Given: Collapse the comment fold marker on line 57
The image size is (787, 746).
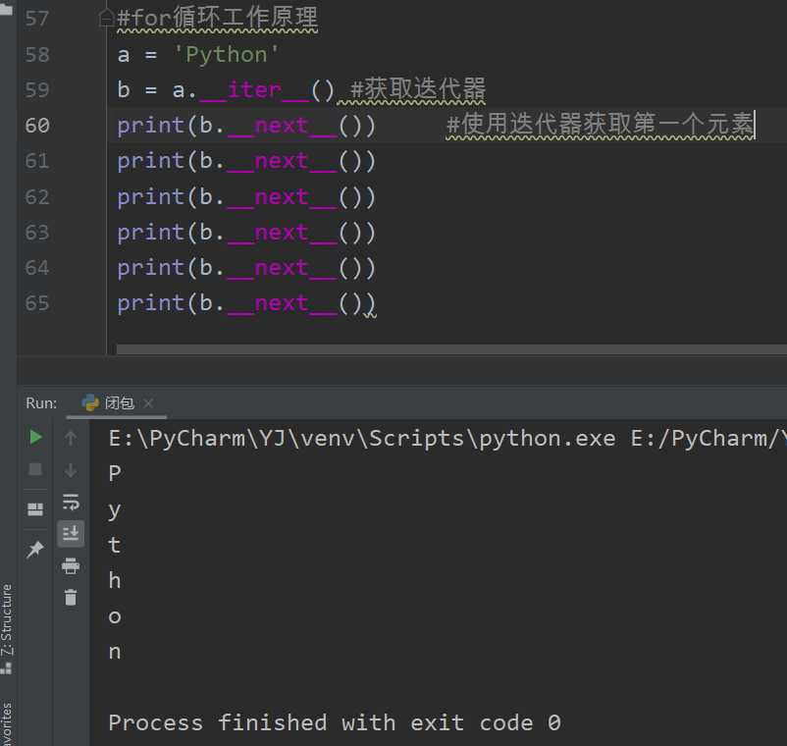Looking at the screenshot, I should coord(106,18).
